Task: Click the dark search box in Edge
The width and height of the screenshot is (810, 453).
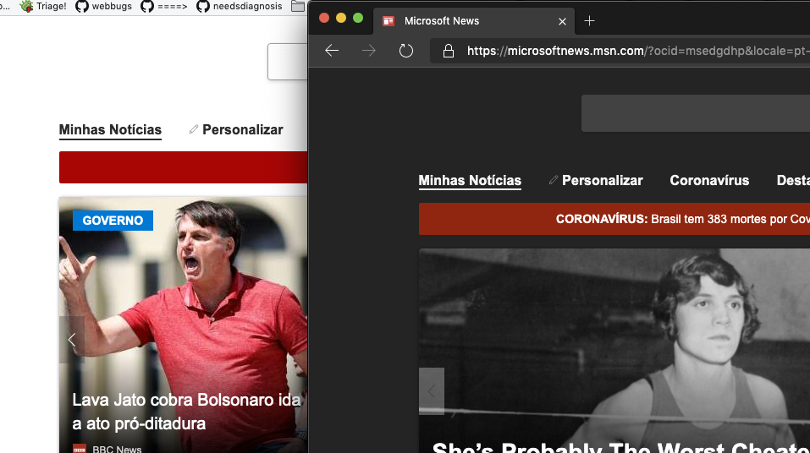Action: click(696, 113)
